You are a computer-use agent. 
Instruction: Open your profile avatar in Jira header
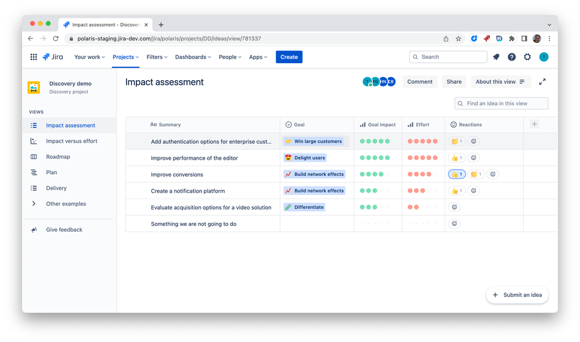point(544,57)
